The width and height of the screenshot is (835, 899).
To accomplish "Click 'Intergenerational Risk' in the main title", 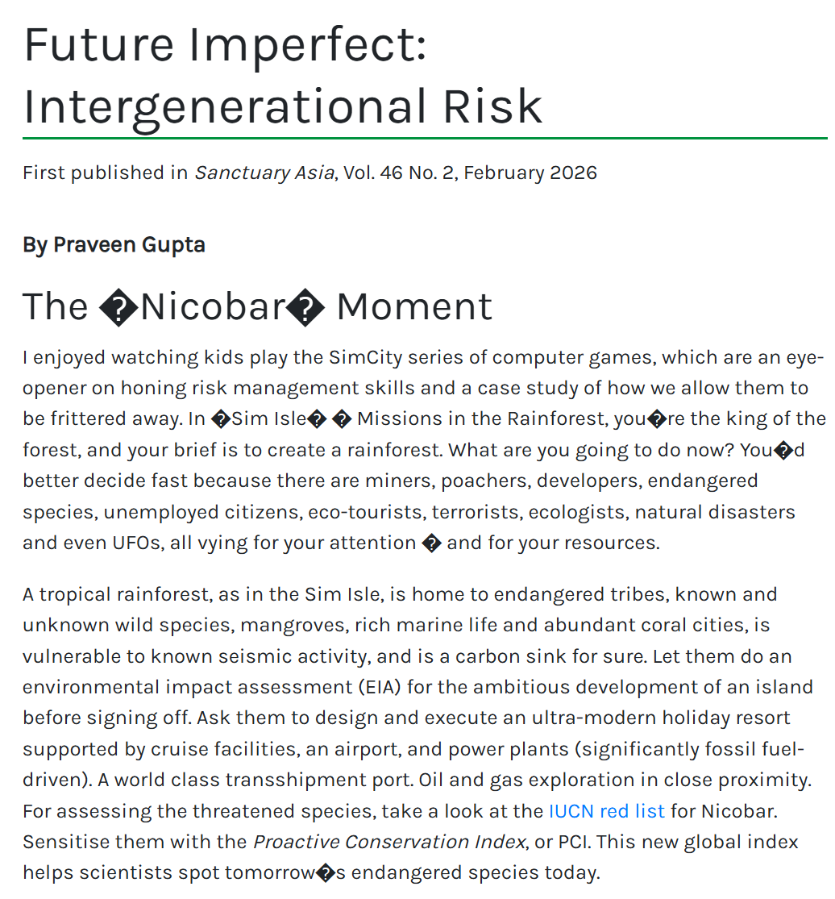I will (283, 106).
